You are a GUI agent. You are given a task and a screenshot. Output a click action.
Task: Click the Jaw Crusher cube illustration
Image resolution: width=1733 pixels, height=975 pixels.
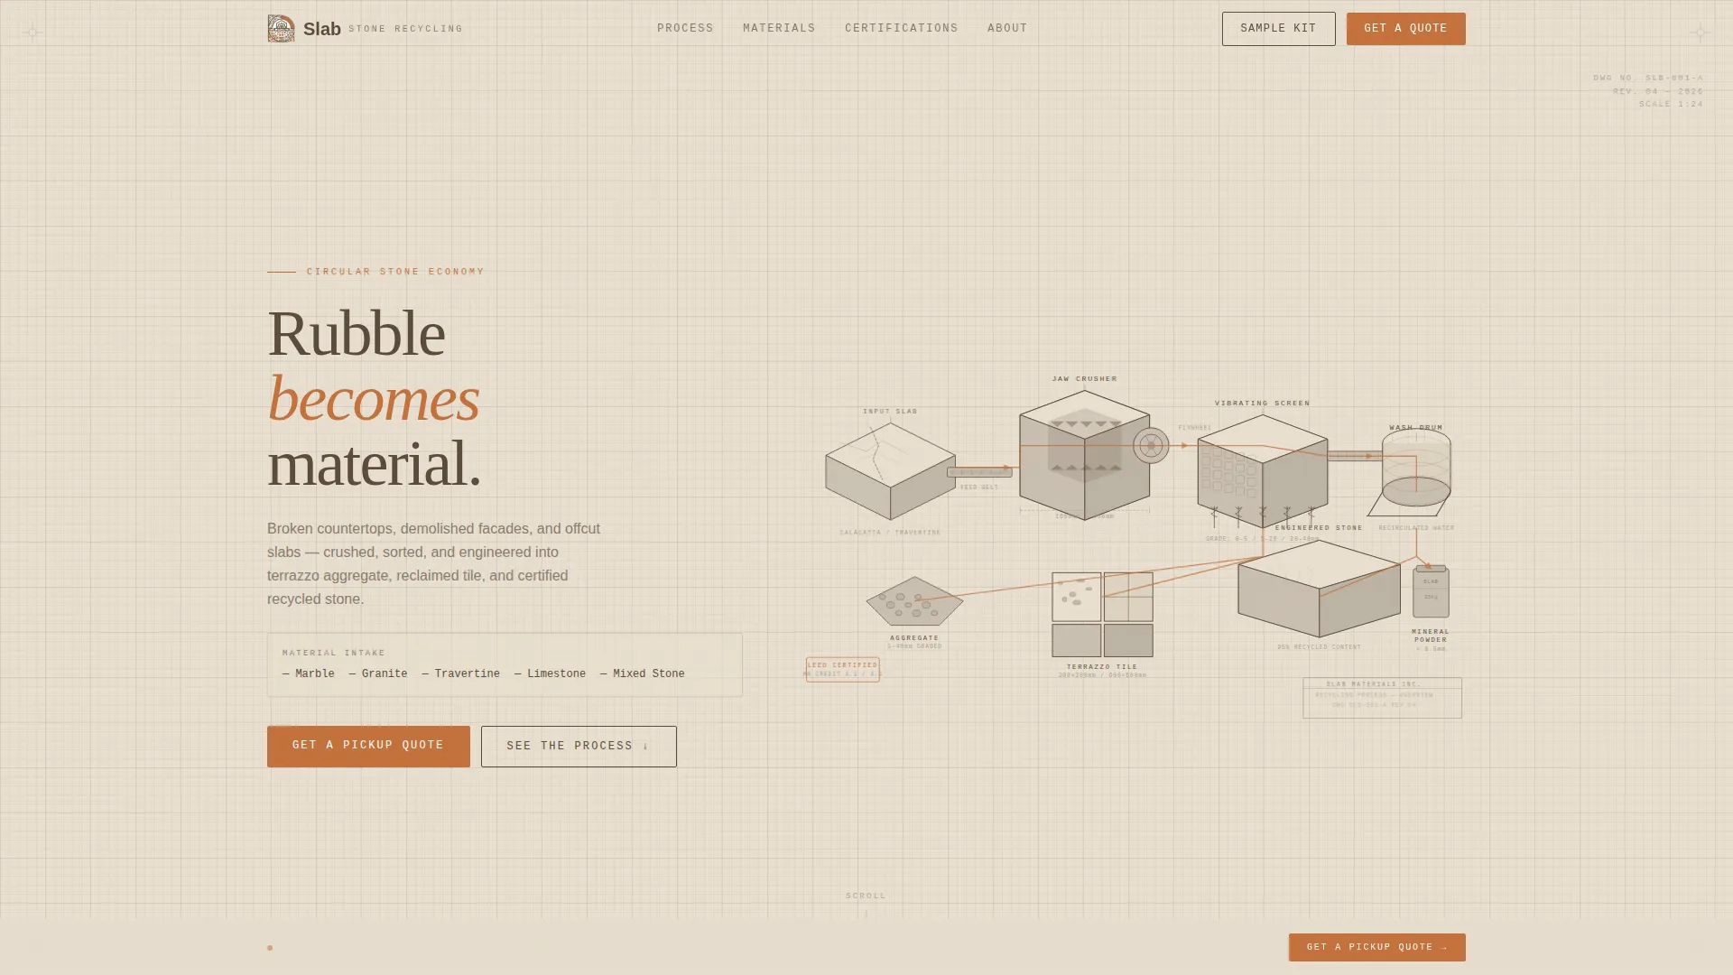[x=1084, y=455]
